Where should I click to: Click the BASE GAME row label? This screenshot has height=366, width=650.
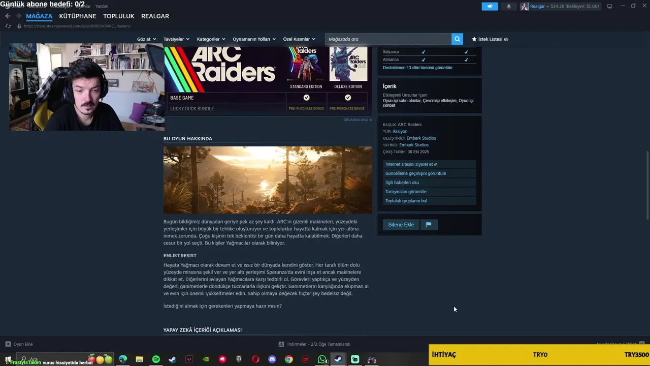click(182, 98)
